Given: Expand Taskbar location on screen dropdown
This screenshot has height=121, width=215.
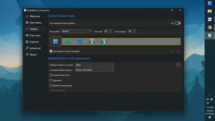Looking at the screenshot, I should [x=94, y=65].
